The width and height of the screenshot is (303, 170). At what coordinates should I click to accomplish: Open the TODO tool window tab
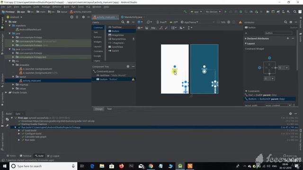pyautogui.click(x=11, y=156)
